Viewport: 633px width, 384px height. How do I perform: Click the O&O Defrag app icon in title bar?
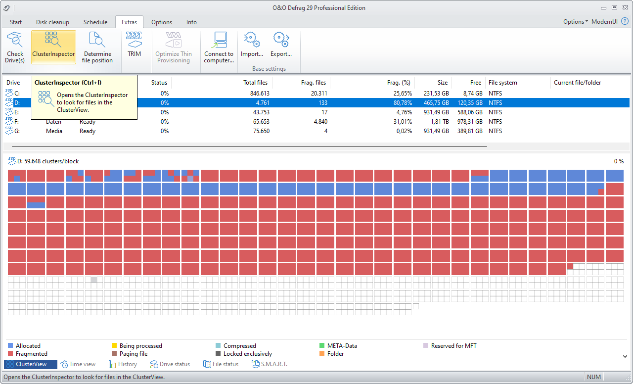(x=5, y=7)
